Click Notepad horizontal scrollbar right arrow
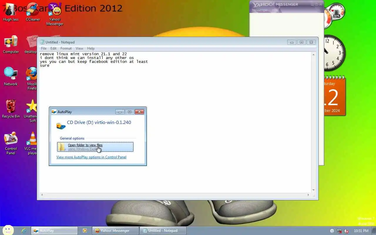 pos(308,194)
